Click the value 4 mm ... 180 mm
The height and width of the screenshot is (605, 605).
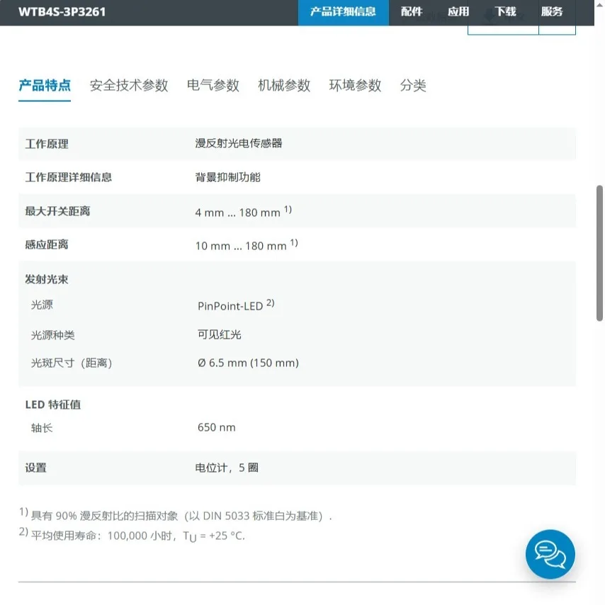tap(238, 213)
